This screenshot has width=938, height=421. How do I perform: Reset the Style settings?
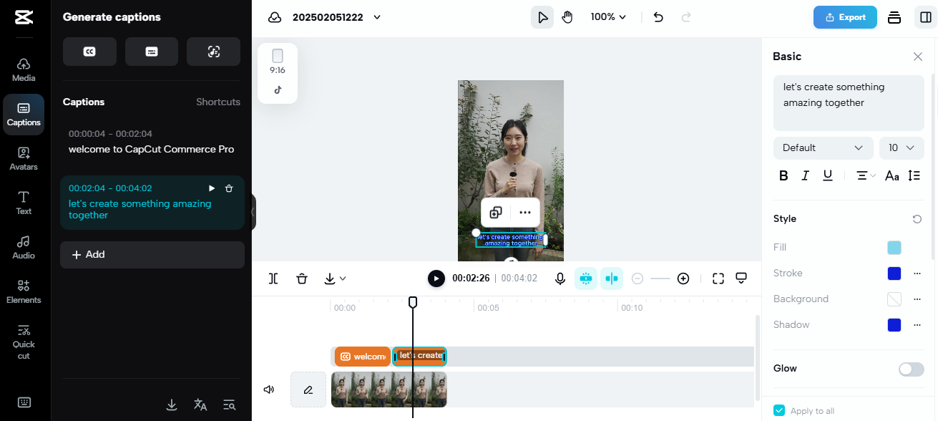(917, 219)
